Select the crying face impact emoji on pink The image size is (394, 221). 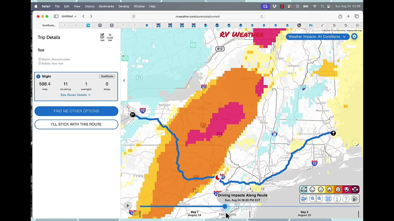[x=346, y=189]
